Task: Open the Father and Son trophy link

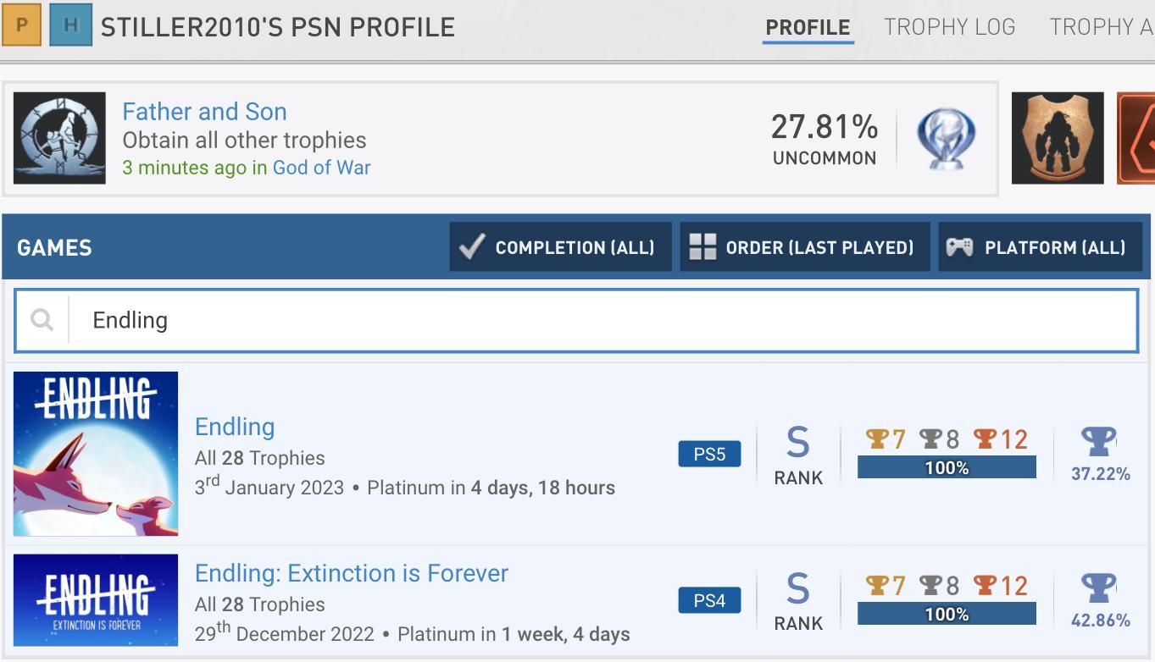Action: [x=204, y=112]
